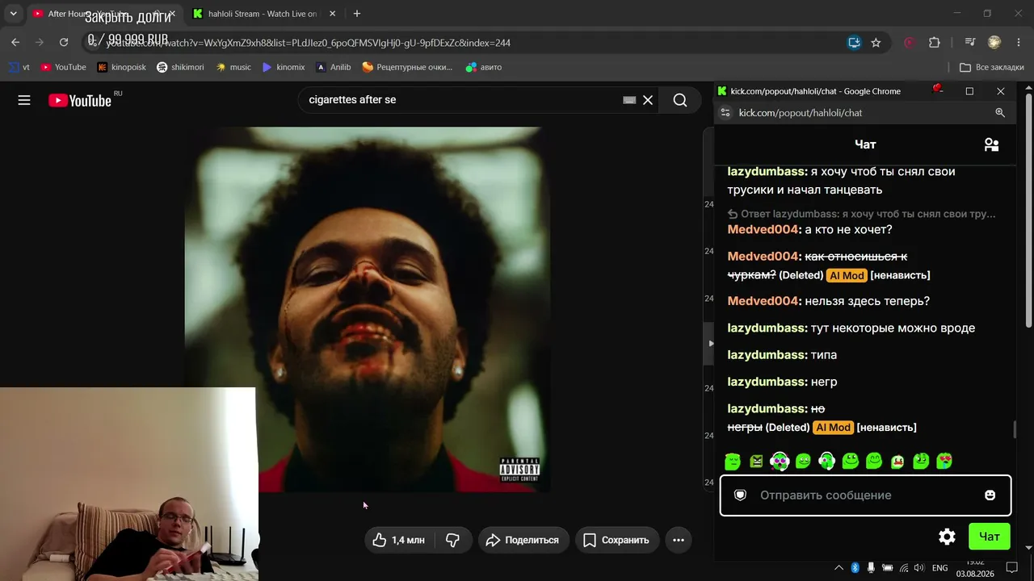The height and width of the screenshot is (581, 1034).
Task: Open Kick chat settings gear
Action: pyautogui.click(x=948, y=537)
